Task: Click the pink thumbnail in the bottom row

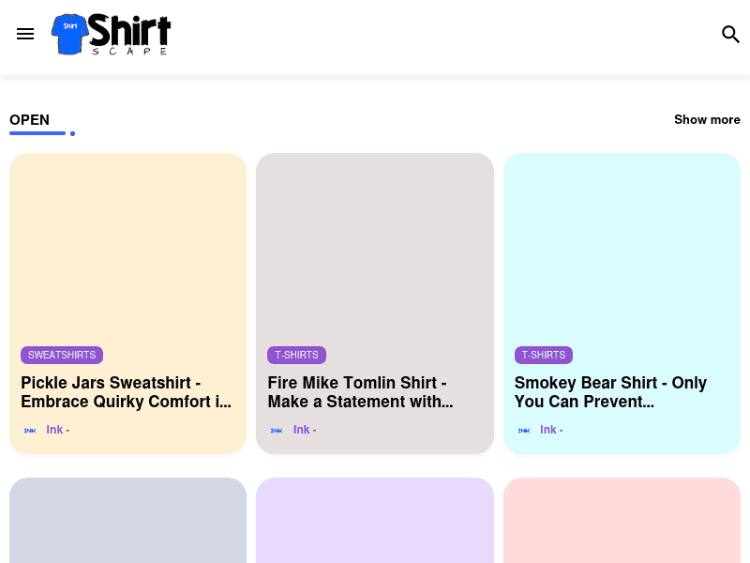Action: [x=621, y=521]
